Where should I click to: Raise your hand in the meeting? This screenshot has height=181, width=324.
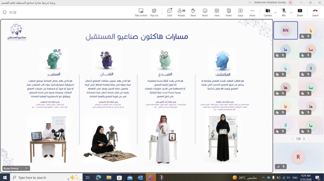pyautogui.click(x=193, y=12)
